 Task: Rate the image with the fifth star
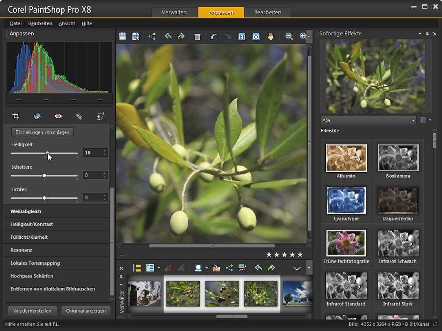tap(300, 255)
